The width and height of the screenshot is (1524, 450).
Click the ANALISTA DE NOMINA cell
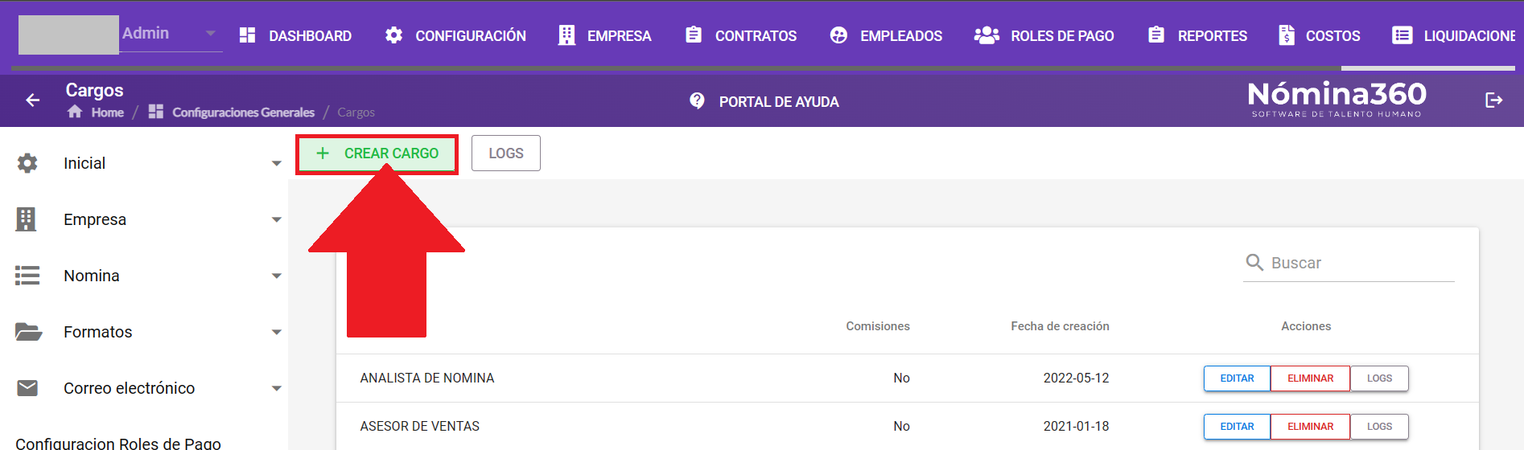click(427, 378)
